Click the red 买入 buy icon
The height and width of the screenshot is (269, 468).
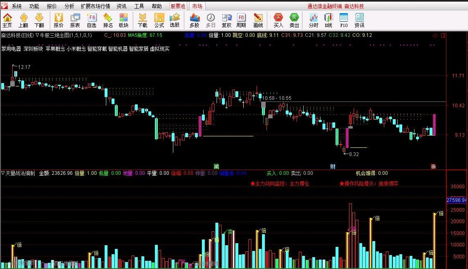tap(278, 20)
